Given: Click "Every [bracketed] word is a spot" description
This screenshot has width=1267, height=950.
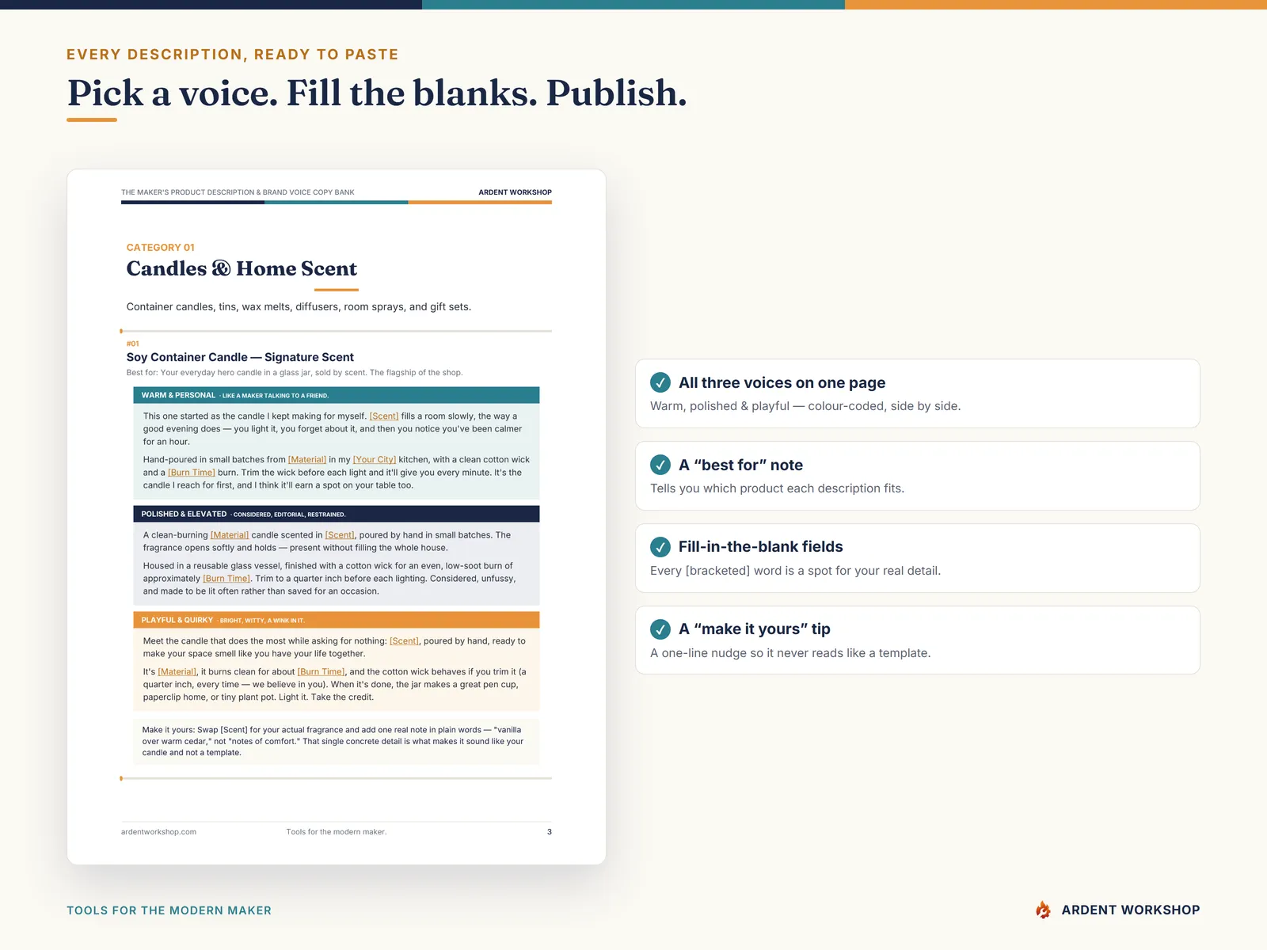Looking at the screenshot, I should point(795,571).
